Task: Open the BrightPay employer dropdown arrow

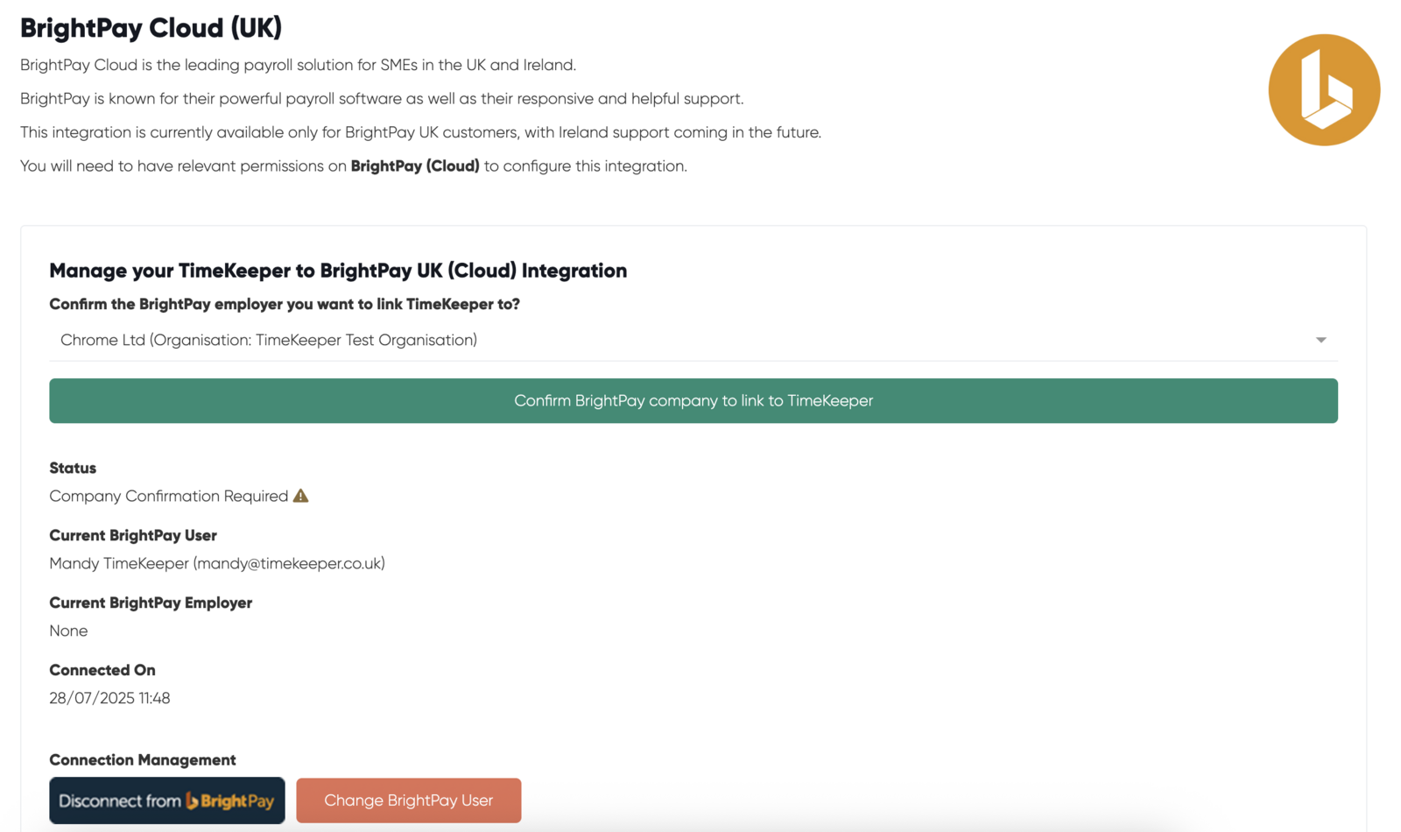Action: [1320, 340]
